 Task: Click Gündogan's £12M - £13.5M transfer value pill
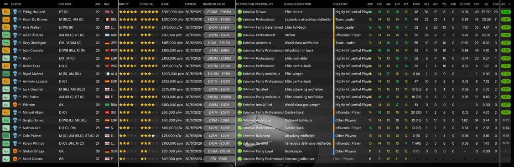pos(219,43)
